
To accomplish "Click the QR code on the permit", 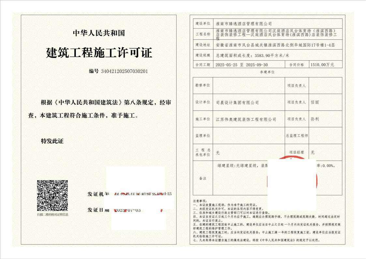I will coord(52,195).
